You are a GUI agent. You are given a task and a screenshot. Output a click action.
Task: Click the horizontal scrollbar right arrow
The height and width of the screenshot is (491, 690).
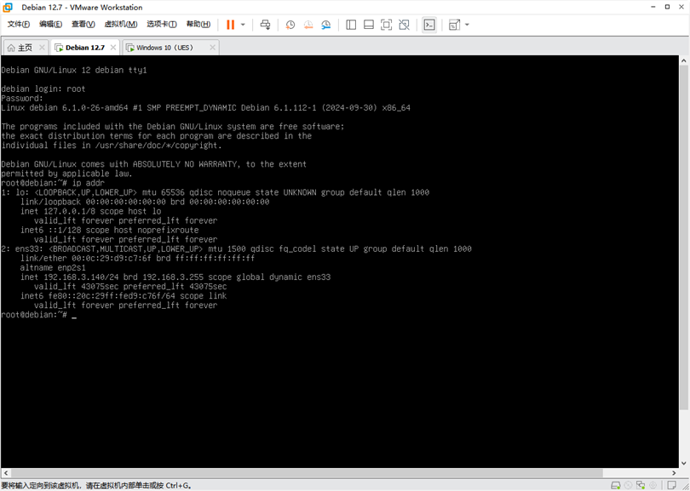click(x=675, y=473)
